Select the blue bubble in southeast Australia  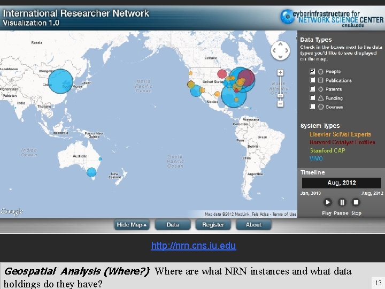[91, 172]
